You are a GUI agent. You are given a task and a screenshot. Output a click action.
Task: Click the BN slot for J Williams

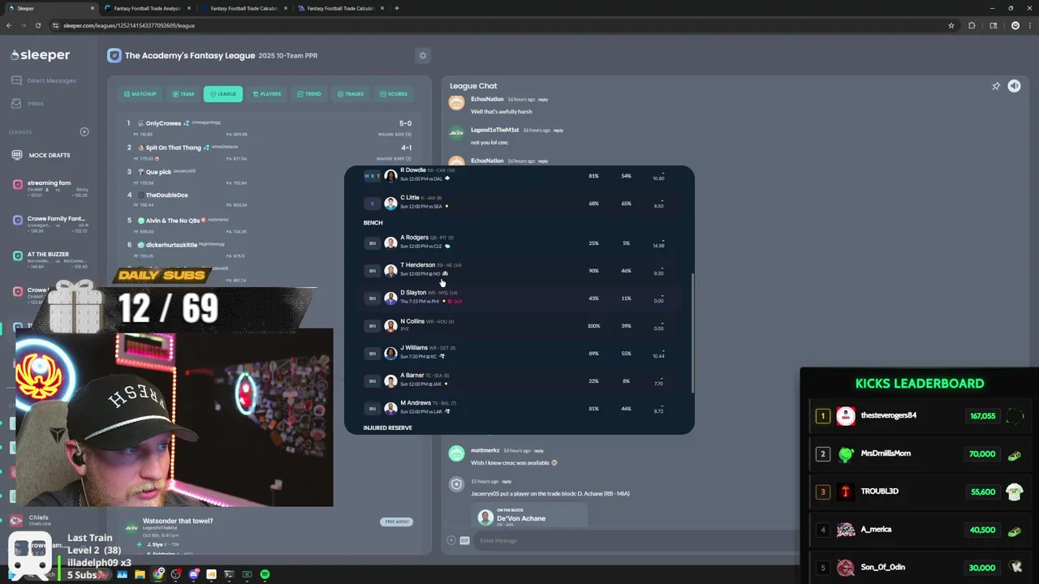373,353
